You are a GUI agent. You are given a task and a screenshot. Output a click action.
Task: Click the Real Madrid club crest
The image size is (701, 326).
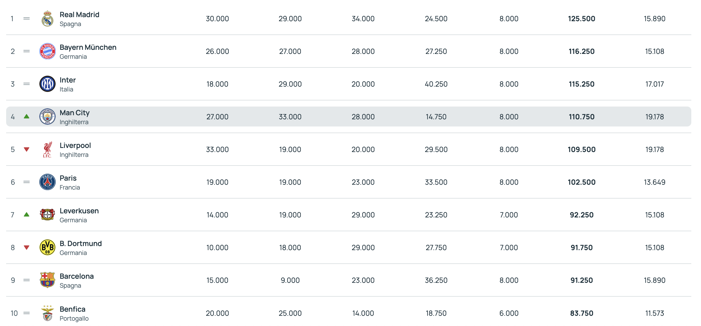pyautogui.click(x=47, y=18)
